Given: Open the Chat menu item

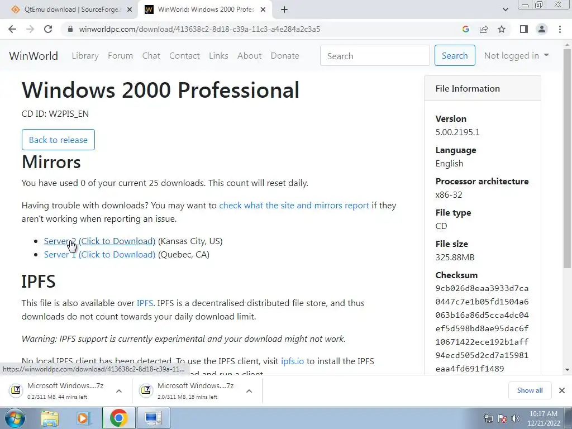Looking at the screenshot, I should coord(151,56).
